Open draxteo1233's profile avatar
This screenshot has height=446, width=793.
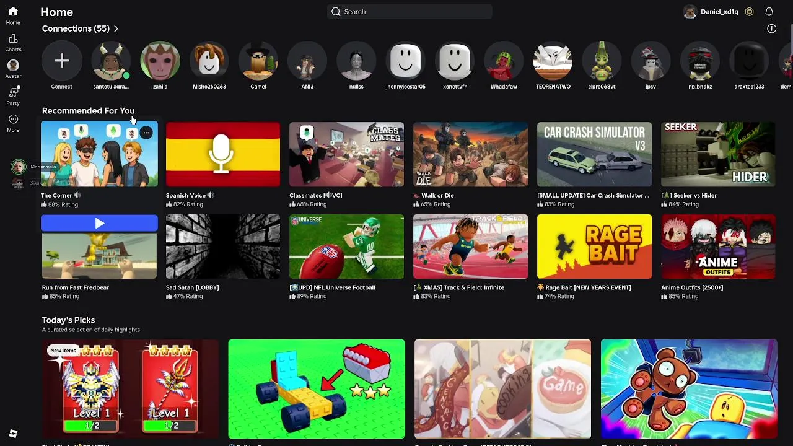tap(749, 61)
